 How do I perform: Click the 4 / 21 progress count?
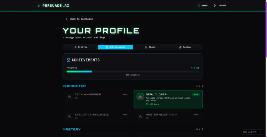195,68
